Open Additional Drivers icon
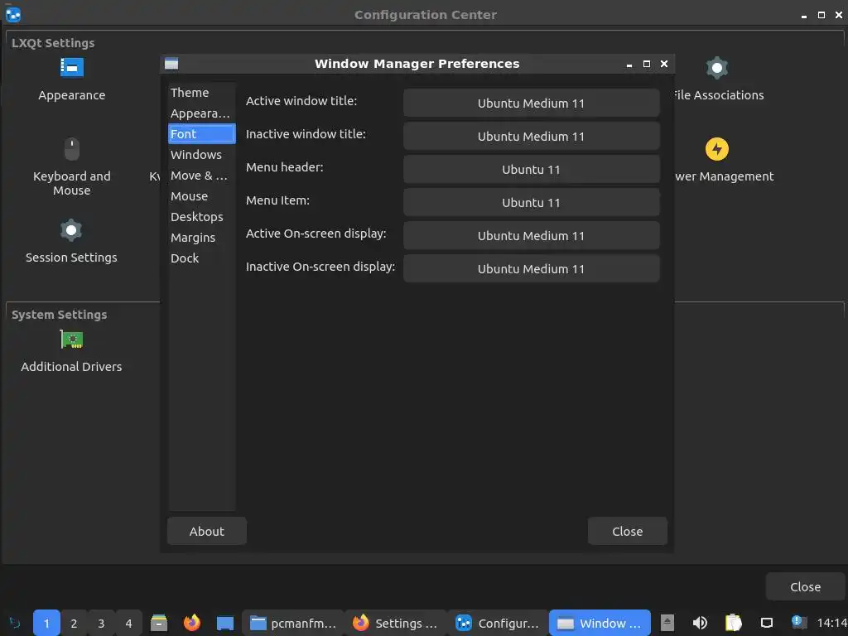The height and width of the screenshot is (636, 848). click(x=71, y=340)
